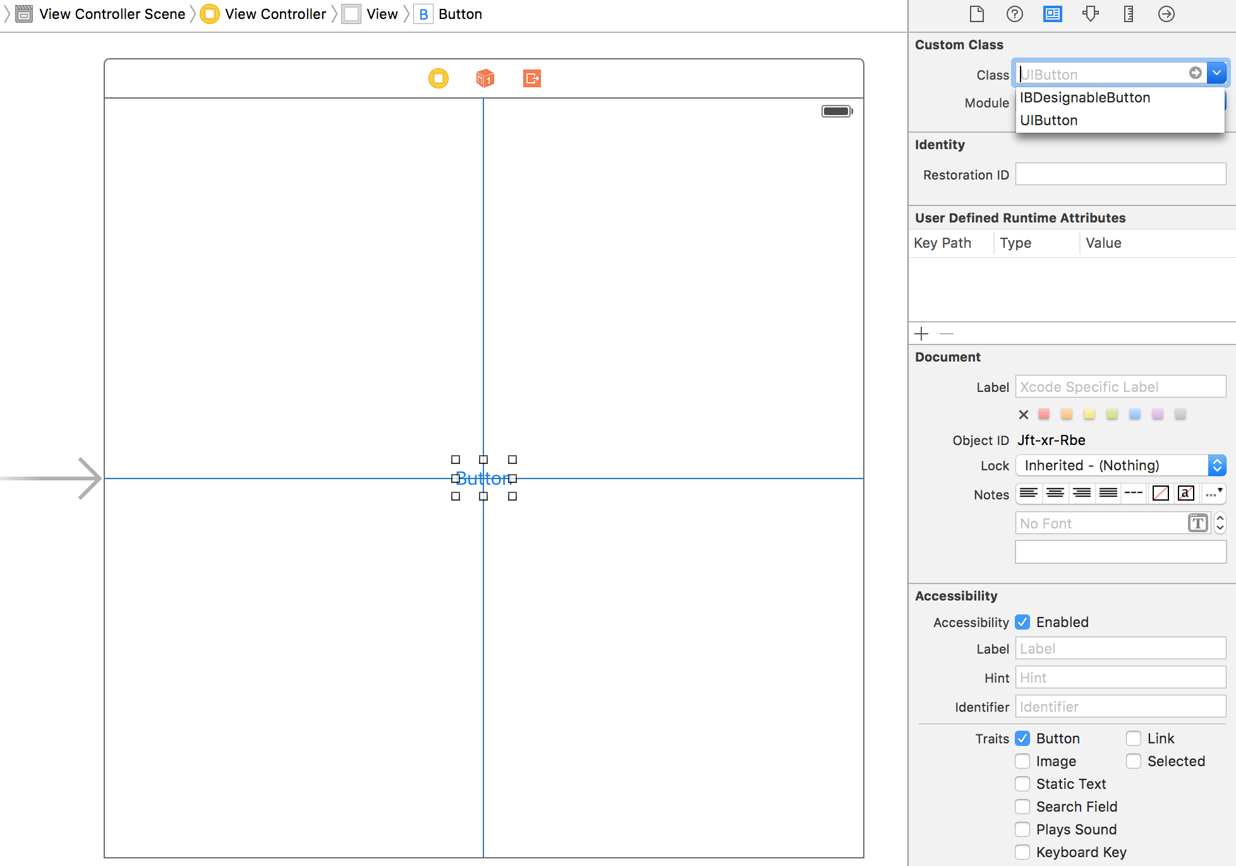Switch to the Attributes inspector icon
The image size is (1236, 866).
tap(1091, 14)
